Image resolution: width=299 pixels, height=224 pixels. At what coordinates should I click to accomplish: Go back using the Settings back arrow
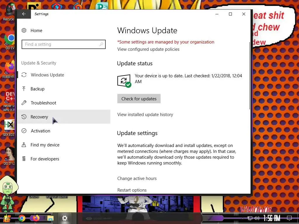point(24,14)
